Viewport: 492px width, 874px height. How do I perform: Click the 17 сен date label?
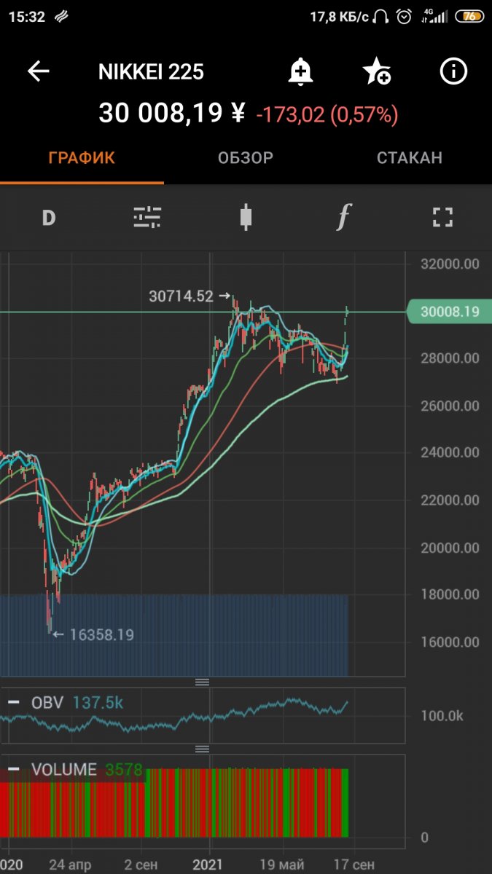(354, 864)
